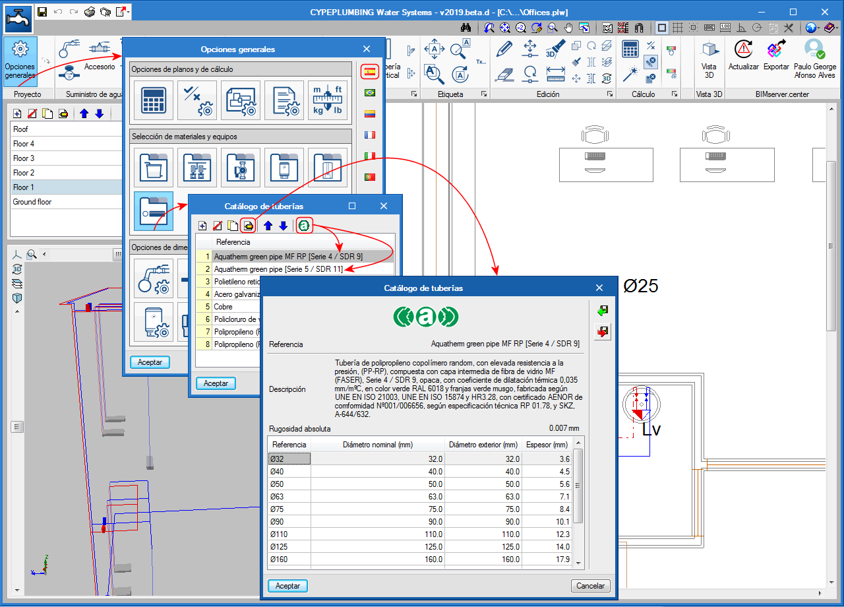Viewport: 844px width, 607px height.
Task: Open document report settings icon
Action: (284, 100)
